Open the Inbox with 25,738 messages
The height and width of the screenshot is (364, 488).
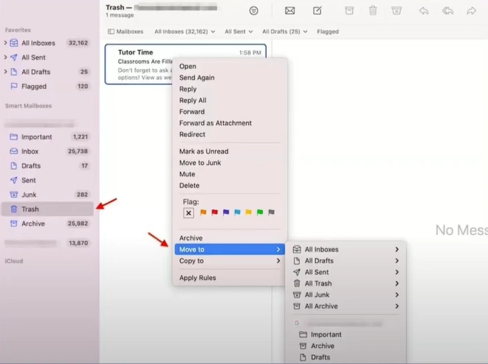pos(47,151)
